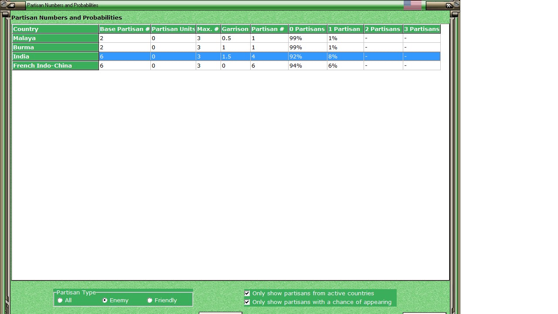The image size is (558, 314).
Task: Click the 'Max. #' column header
Action: 208,29
